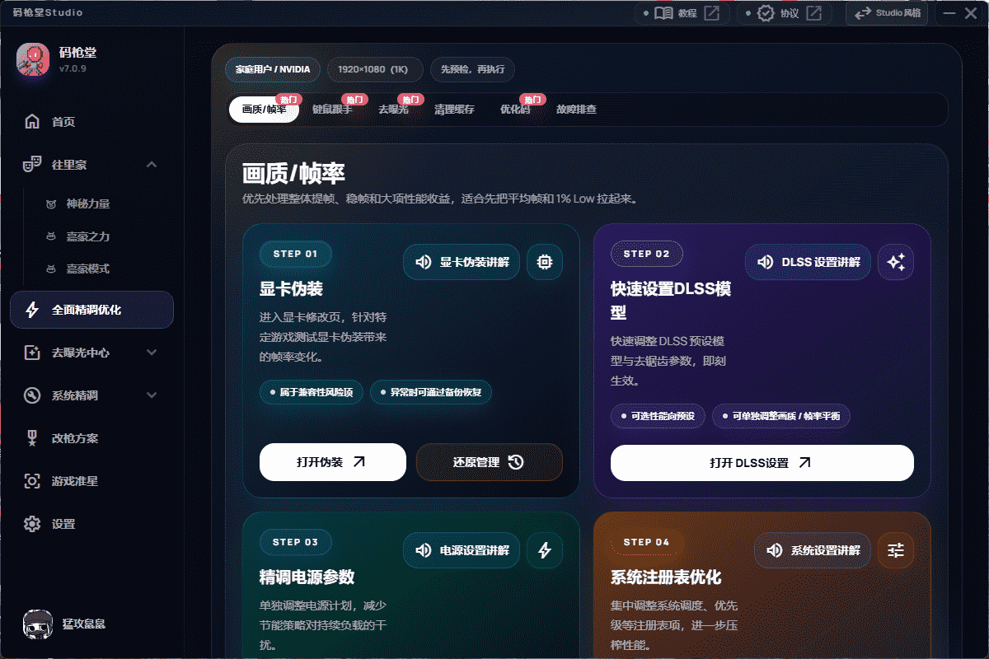Viewport: 989px width, 659px height.
Task: Select the 神秘力量 sidebar item
Action: pyautogui.click(x=87, y=203)
